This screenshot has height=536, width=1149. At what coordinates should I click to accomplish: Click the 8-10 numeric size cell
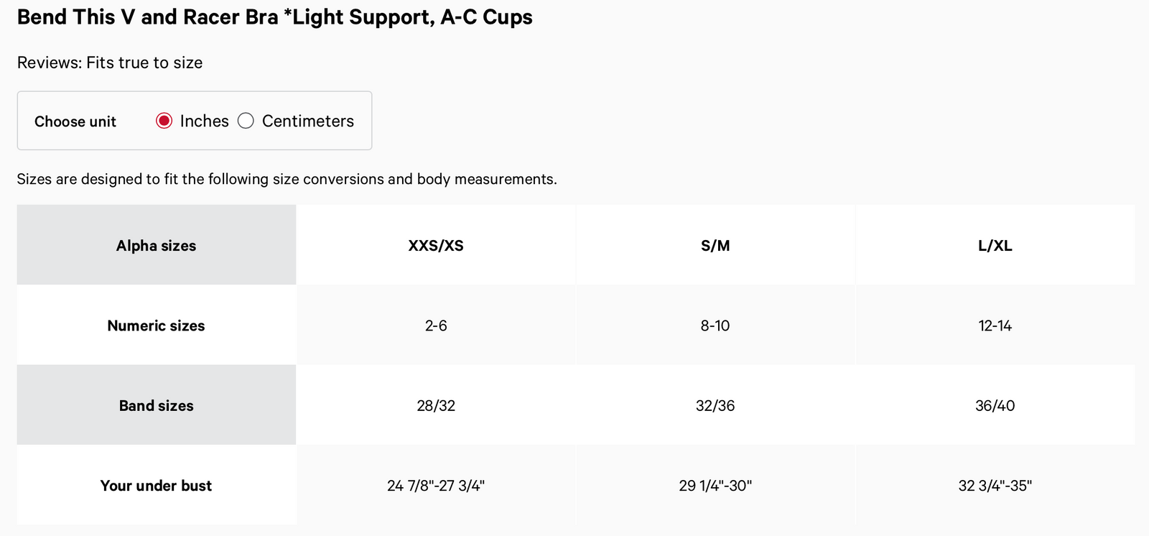point(715,325)
